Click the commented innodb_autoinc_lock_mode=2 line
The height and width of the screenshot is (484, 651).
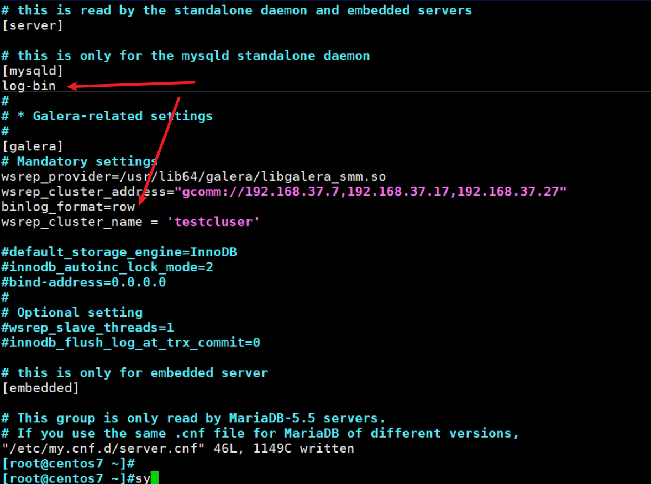(x=107, y=267)
